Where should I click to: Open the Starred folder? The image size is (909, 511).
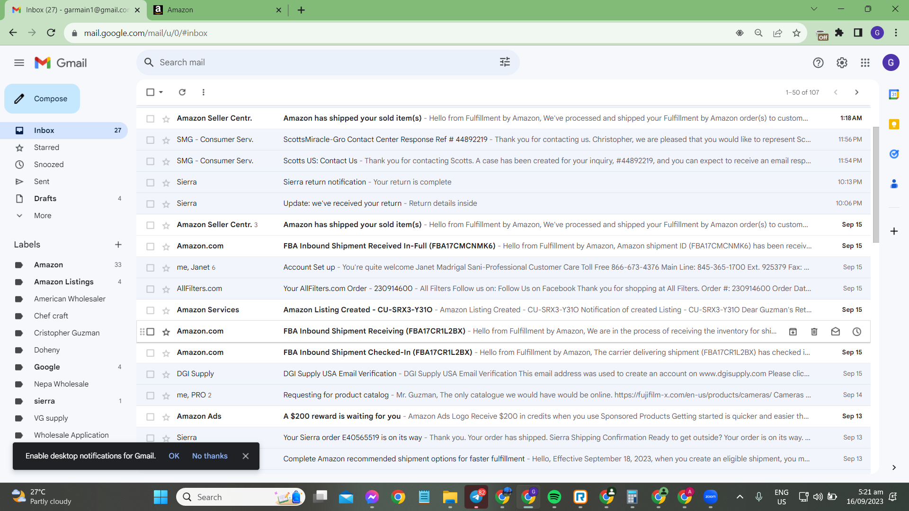(x=64, y=148)
